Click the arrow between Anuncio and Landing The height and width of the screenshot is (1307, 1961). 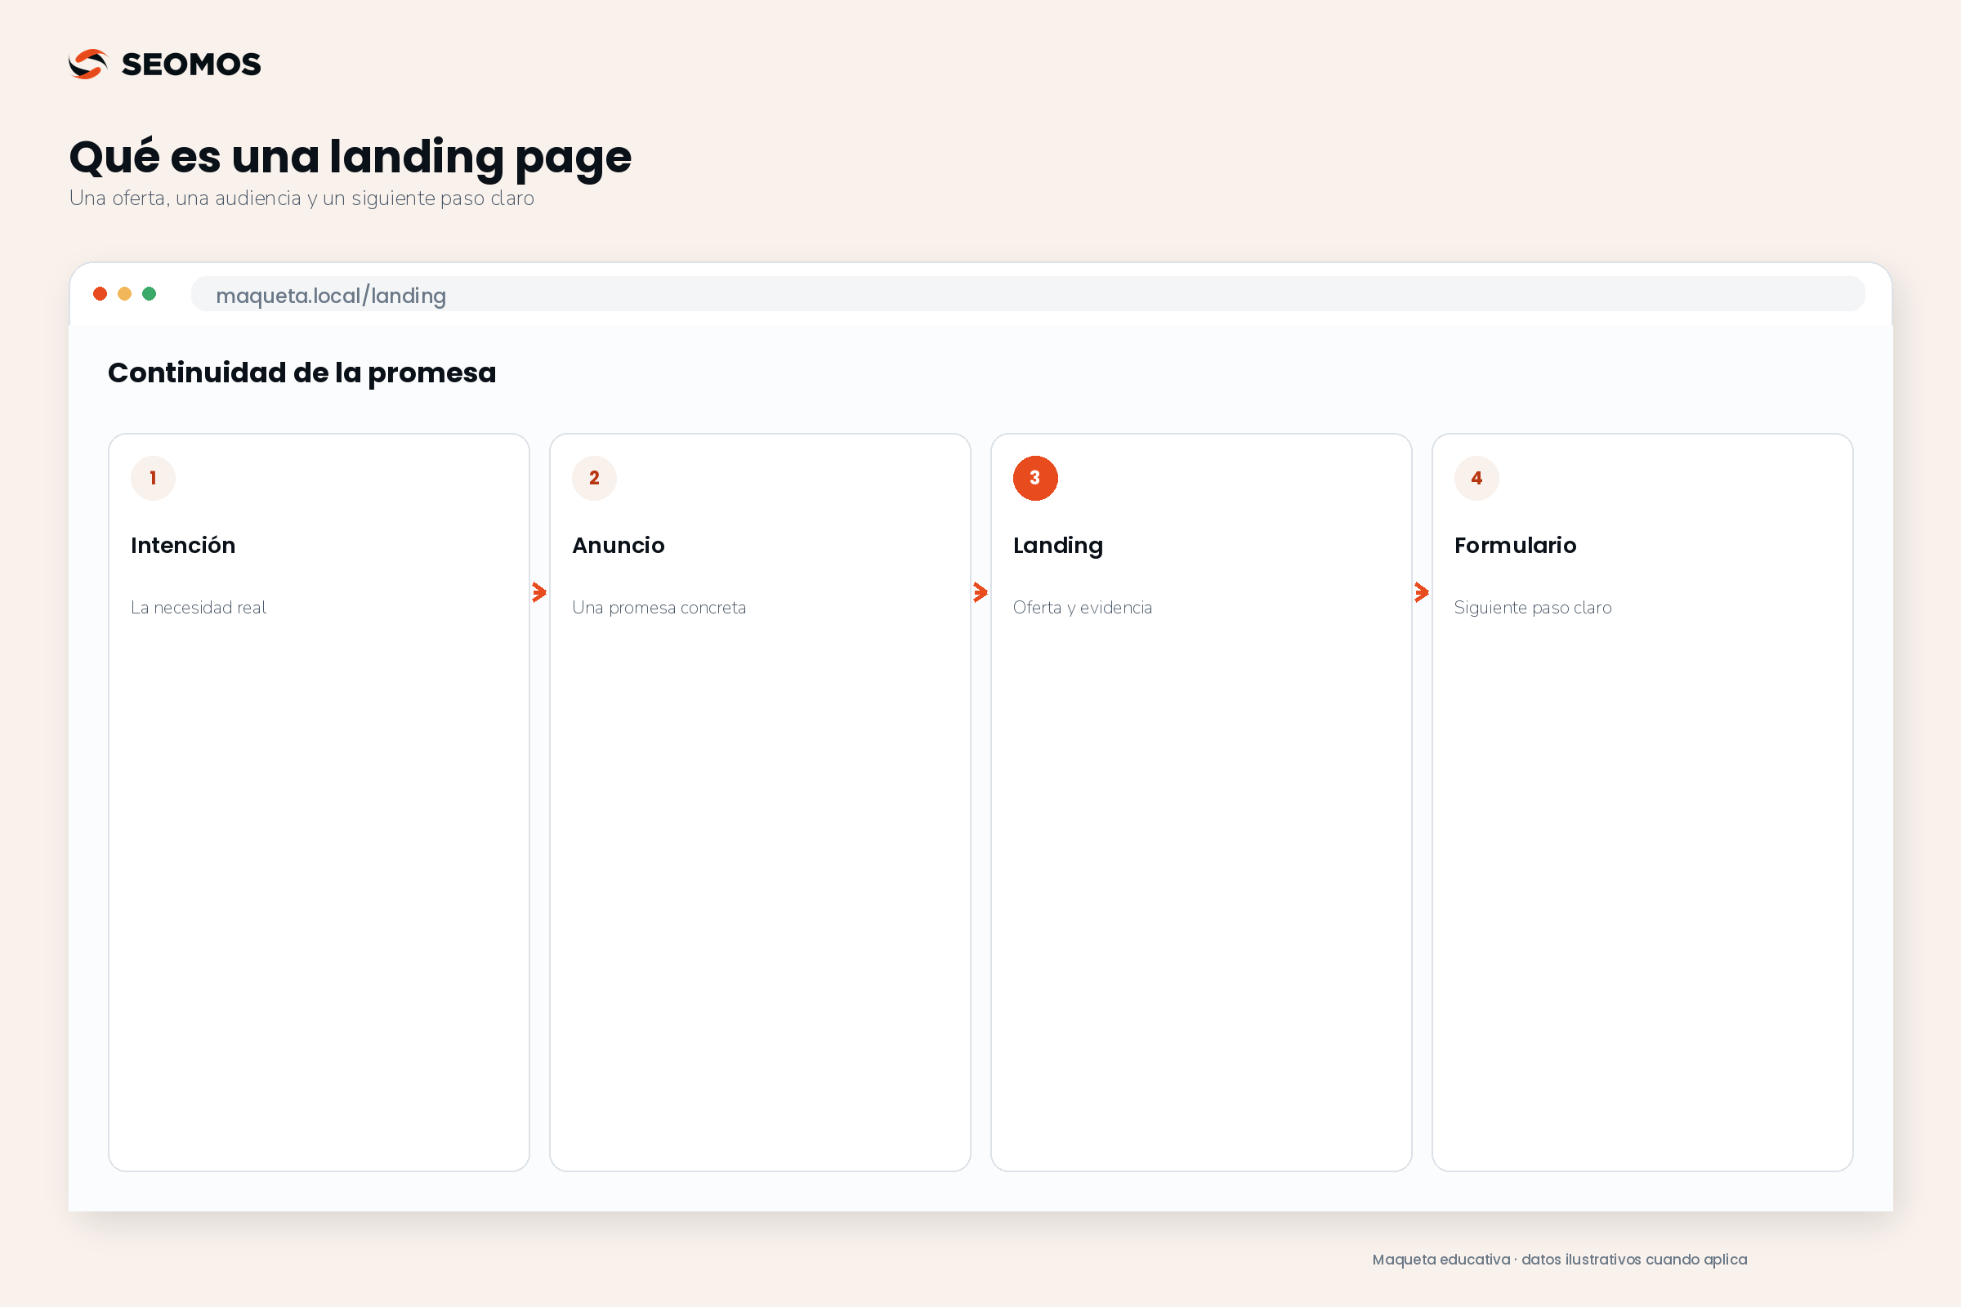(x=981, y=593)
